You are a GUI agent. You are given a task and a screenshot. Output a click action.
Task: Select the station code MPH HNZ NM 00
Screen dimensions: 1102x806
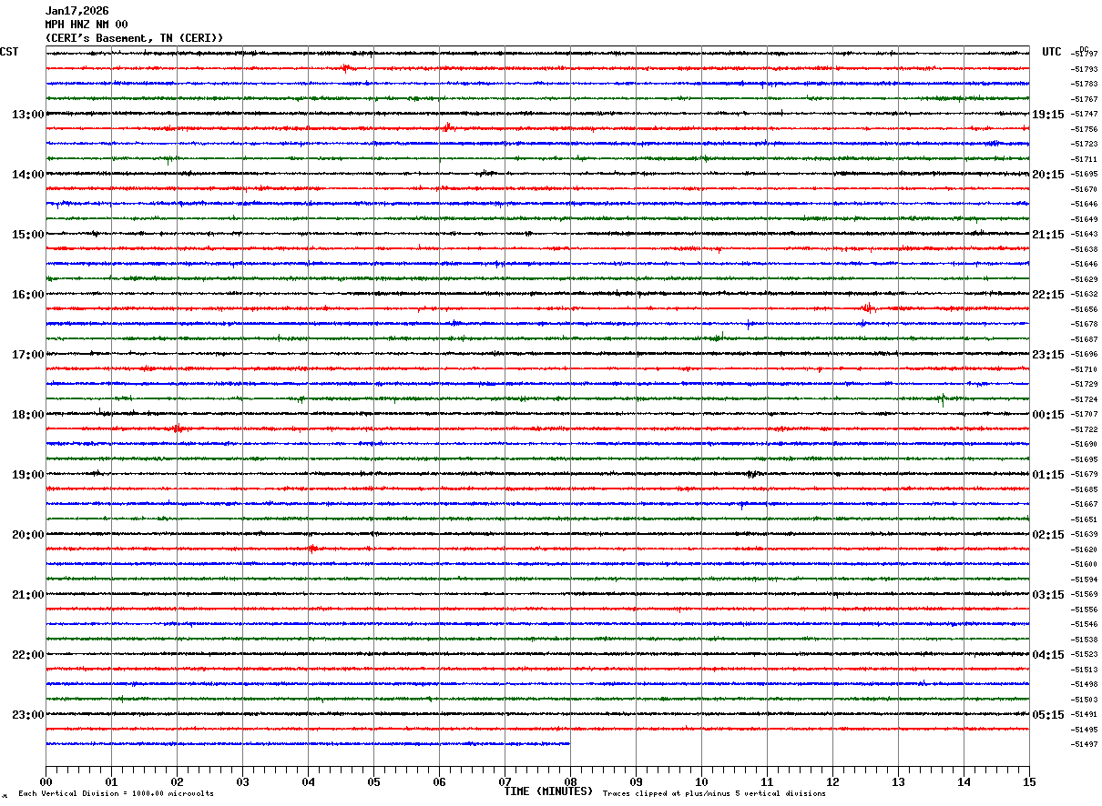[87, 25]
